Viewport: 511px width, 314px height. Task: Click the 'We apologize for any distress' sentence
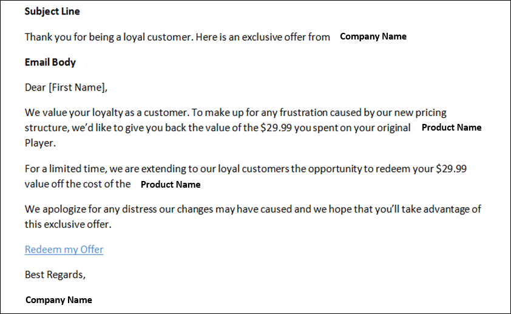coord(91,210)
